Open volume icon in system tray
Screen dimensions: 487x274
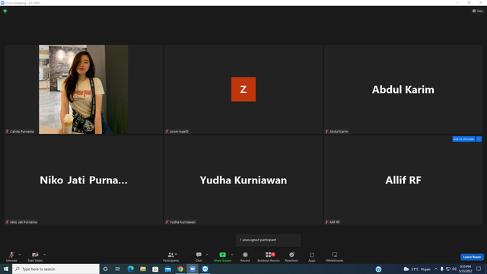click(x=454, y=269)
